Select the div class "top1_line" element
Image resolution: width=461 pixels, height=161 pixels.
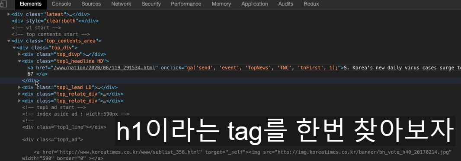[x=64, y=127]
